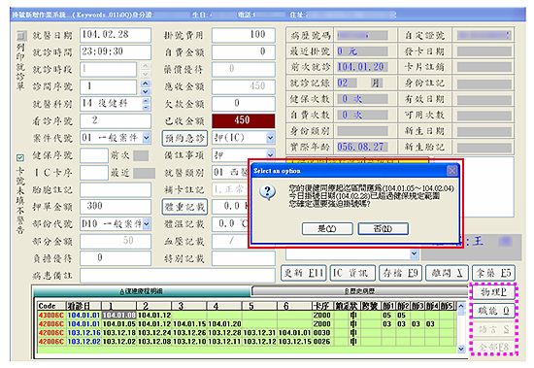Click 否(N) to cancel registration

383,228
